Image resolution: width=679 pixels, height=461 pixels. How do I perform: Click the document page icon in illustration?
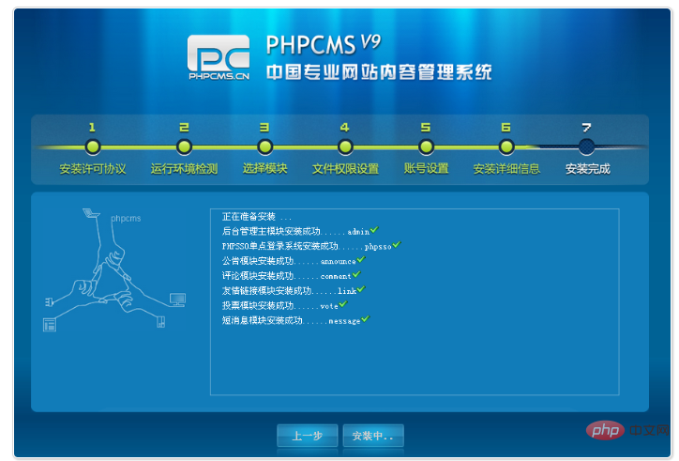pyautogui.click(x=50, y=325)
